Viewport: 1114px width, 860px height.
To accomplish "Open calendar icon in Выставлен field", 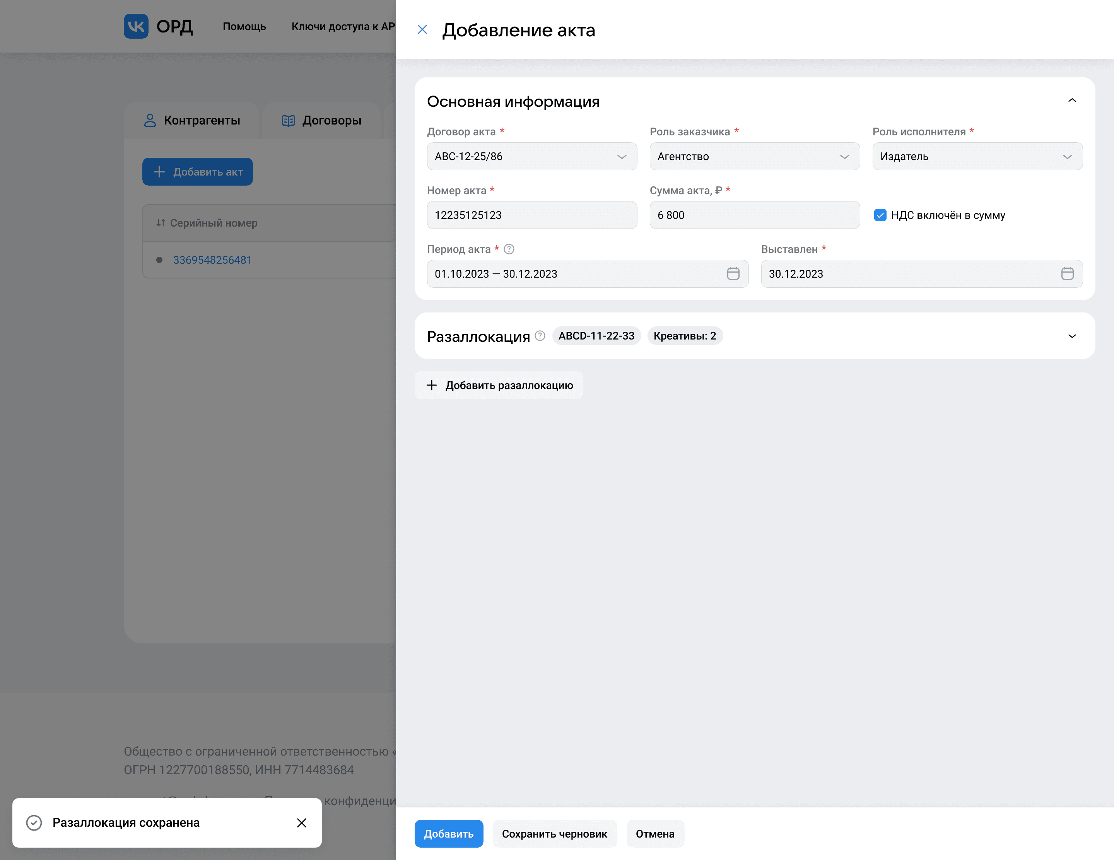I will 1067,274.
